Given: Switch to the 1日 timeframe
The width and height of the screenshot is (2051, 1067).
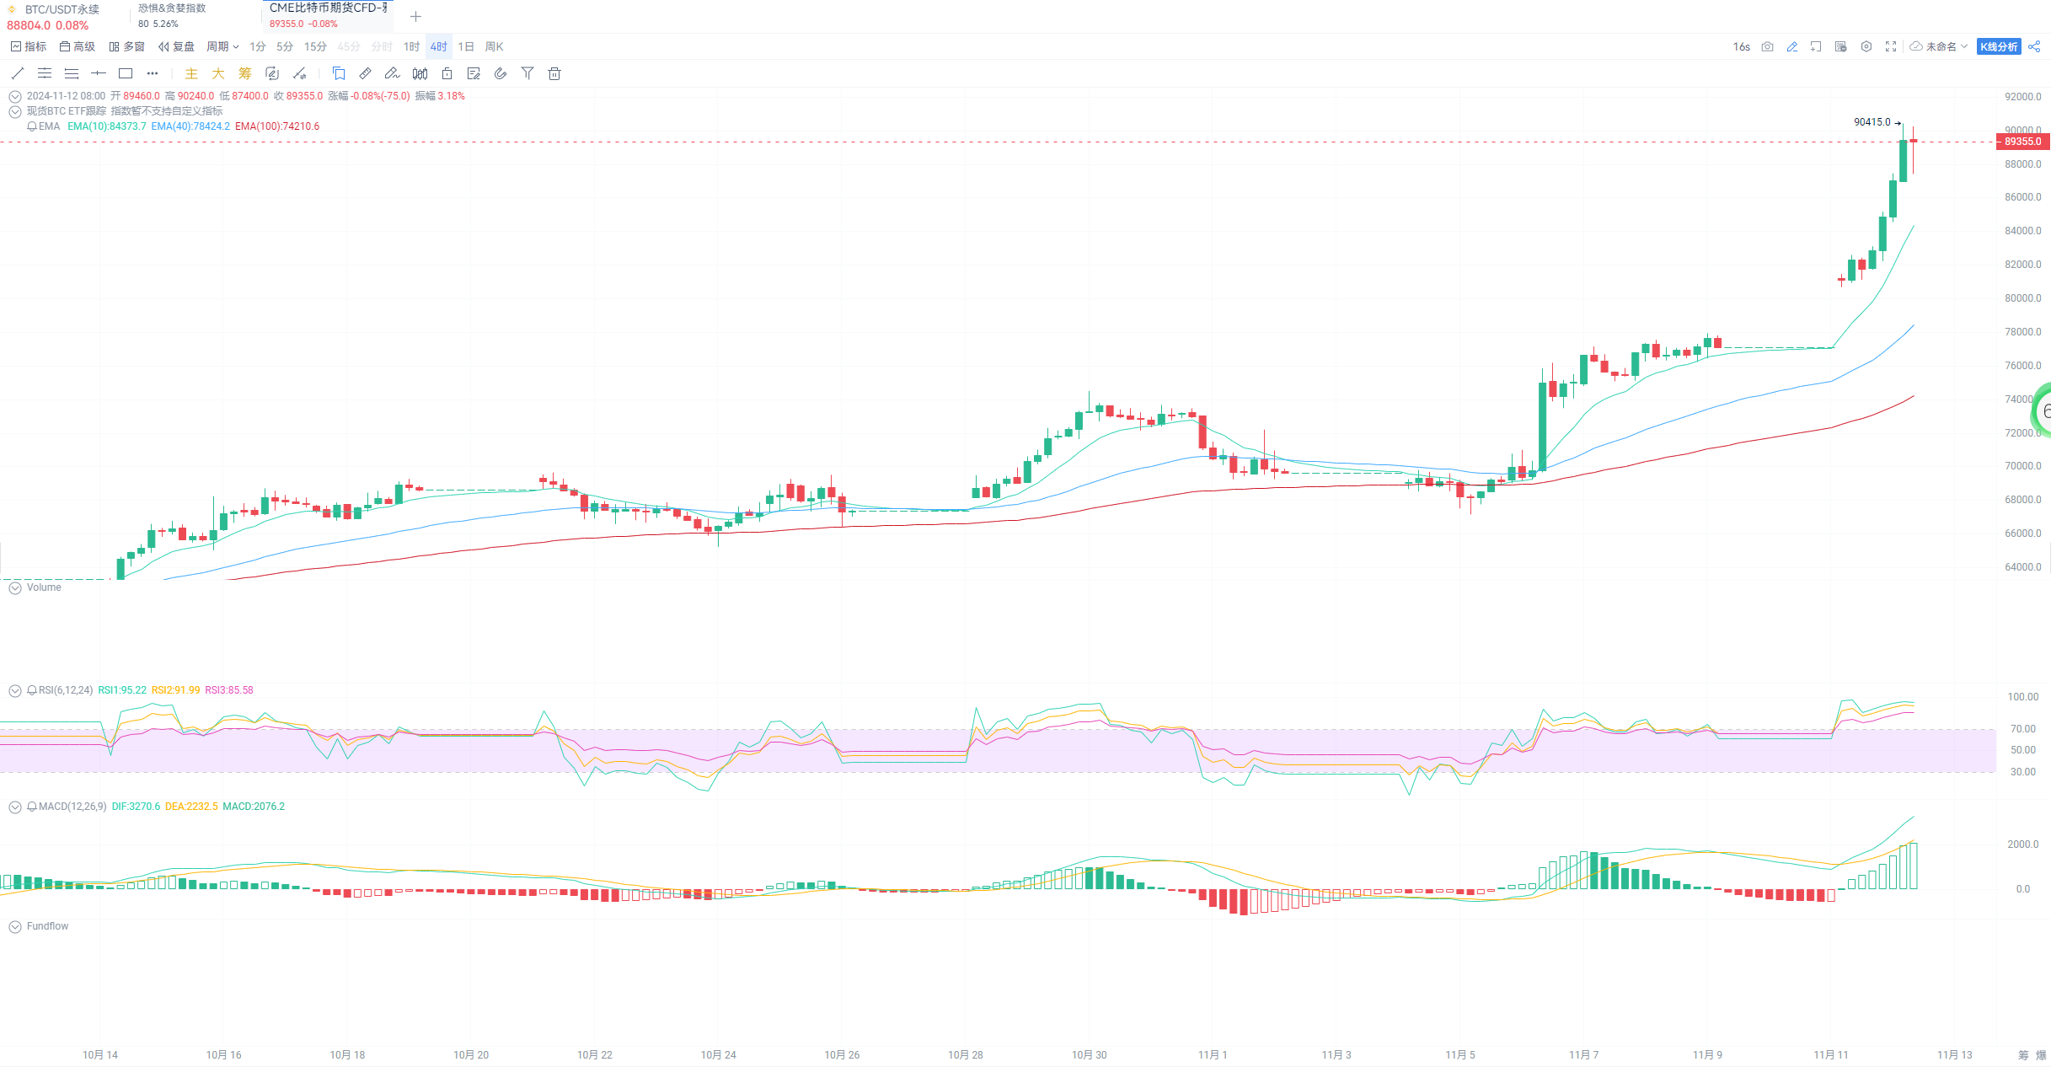Looking at the screenshot, I should (466, 46).
